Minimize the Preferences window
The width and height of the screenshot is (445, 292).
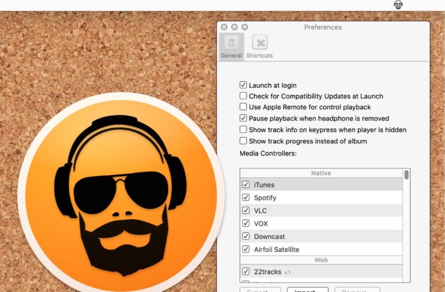(x=234, y=27)
